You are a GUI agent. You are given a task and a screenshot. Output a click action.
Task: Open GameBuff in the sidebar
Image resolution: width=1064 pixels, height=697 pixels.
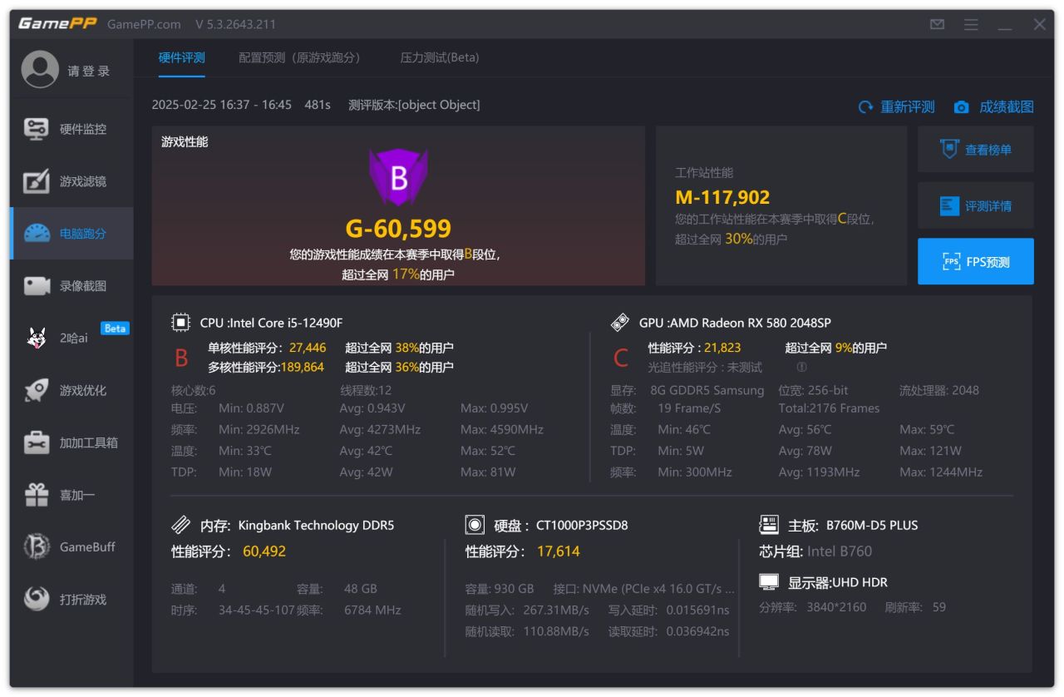[71, 546]
